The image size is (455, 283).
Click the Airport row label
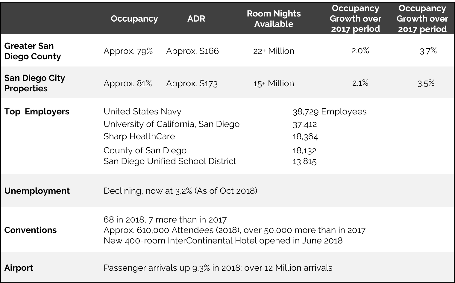pyautogui.click(x=19, y=268)
